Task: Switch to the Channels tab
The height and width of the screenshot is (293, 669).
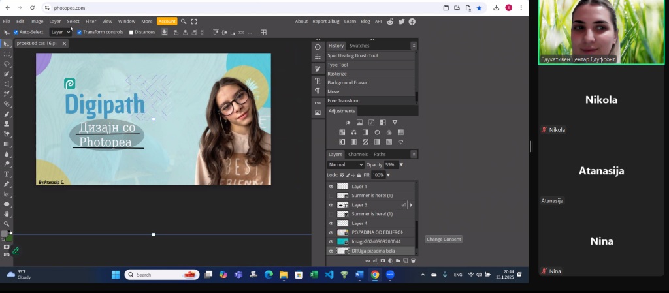Action: [358, 154]
